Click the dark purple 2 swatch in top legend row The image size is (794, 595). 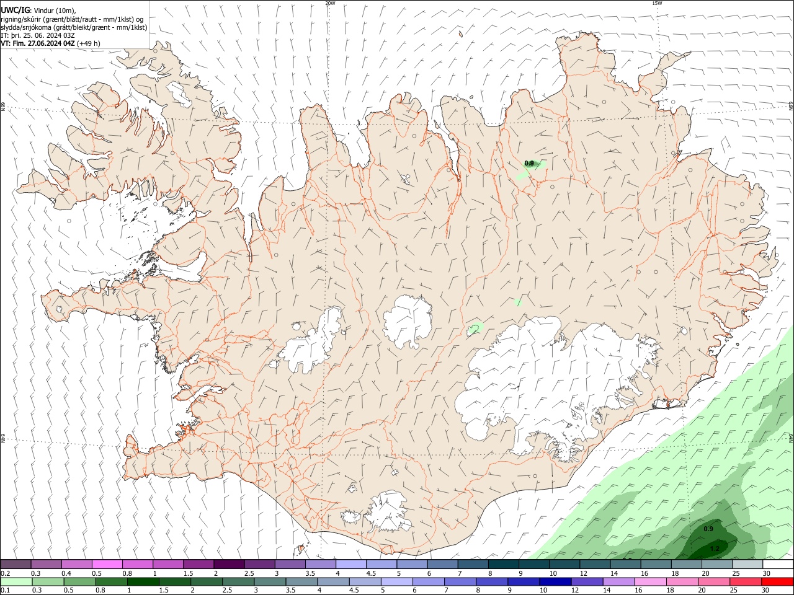(229, 564)
